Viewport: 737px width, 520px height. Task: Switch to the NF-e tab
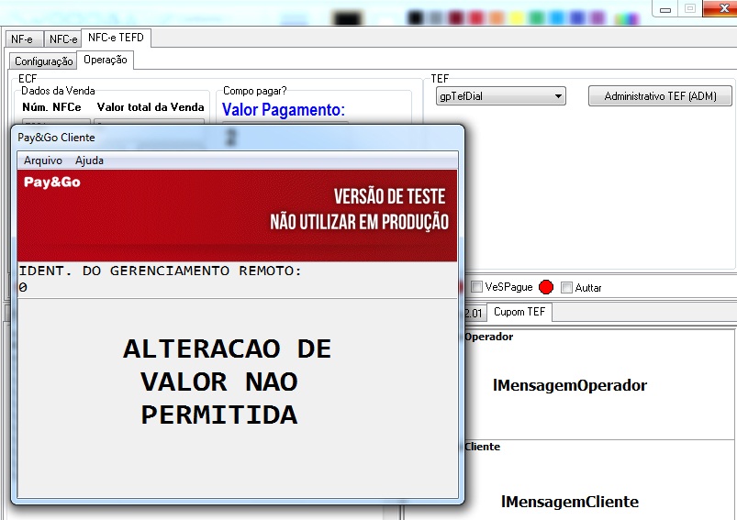coord(24,39)
